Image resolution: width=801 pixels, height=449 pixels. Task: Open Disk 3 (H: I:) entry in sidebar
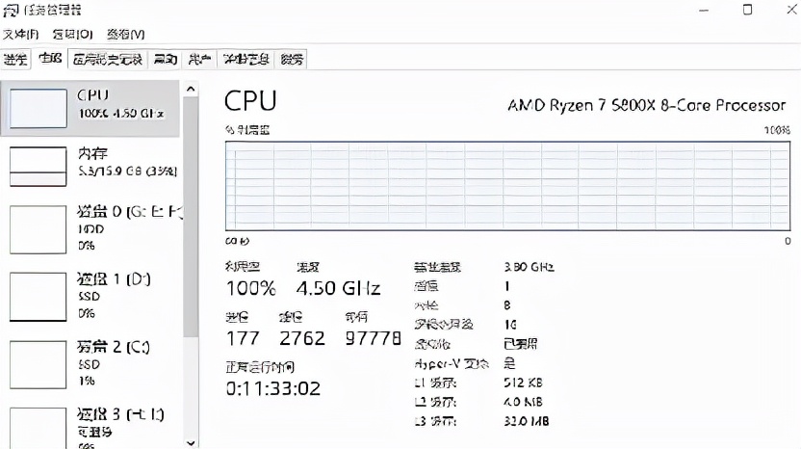[90, 429]
